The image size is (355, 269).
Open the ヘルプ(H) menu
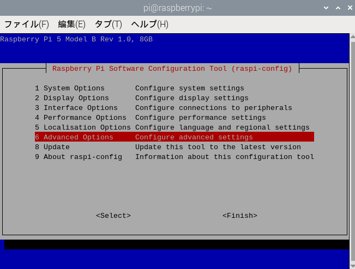pos(149,24)
